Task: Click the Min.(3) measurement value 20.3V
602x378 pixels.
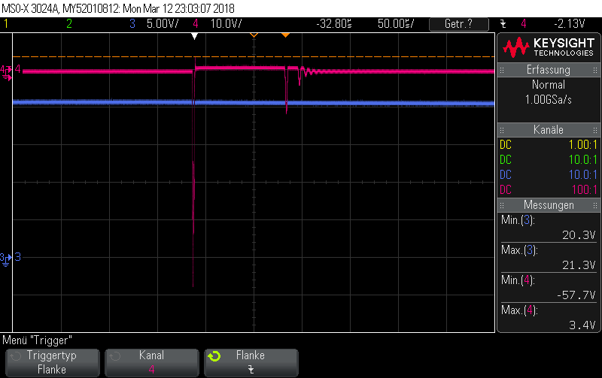Action: click(x=579, y=235)
